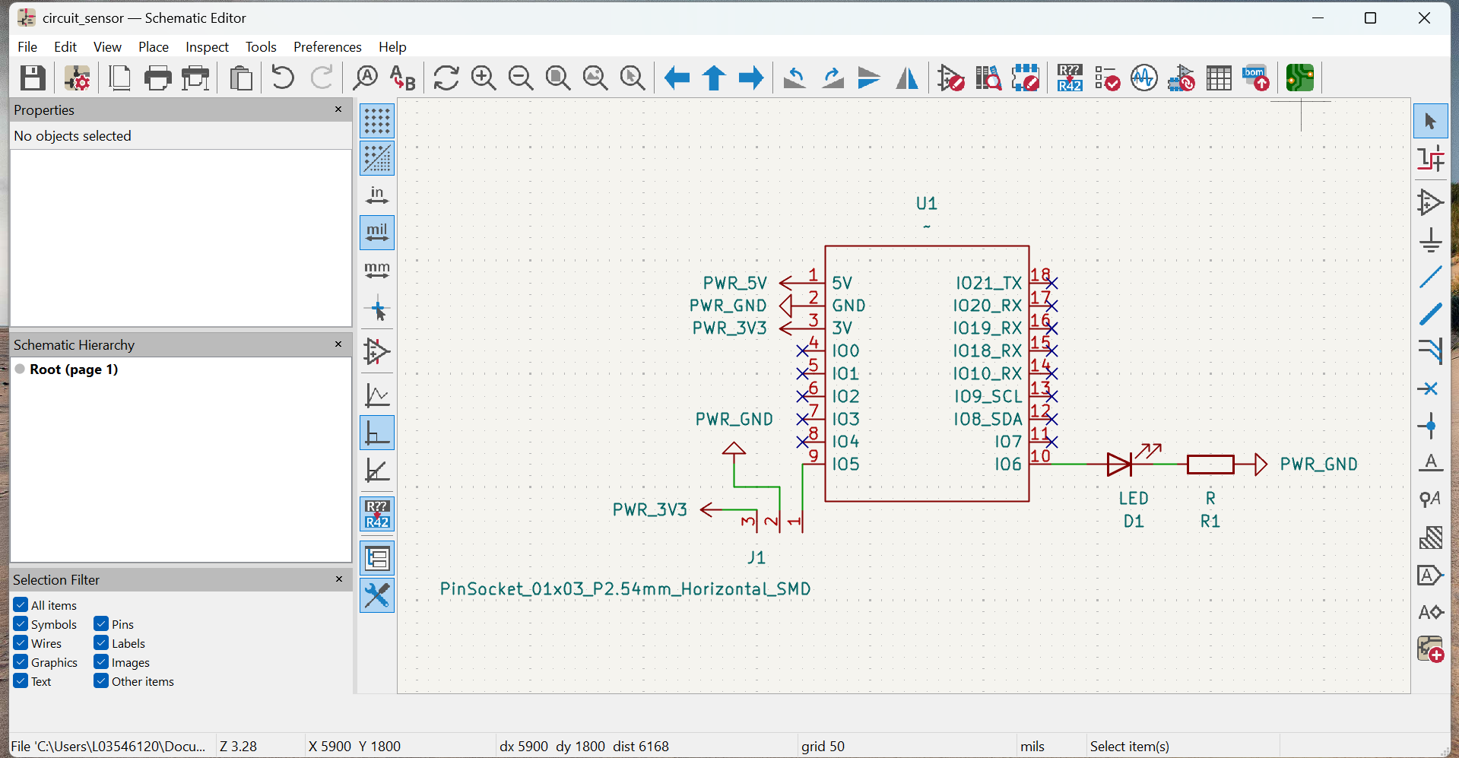Click Mirror horizontally toolbar icon

click(907, 78)
